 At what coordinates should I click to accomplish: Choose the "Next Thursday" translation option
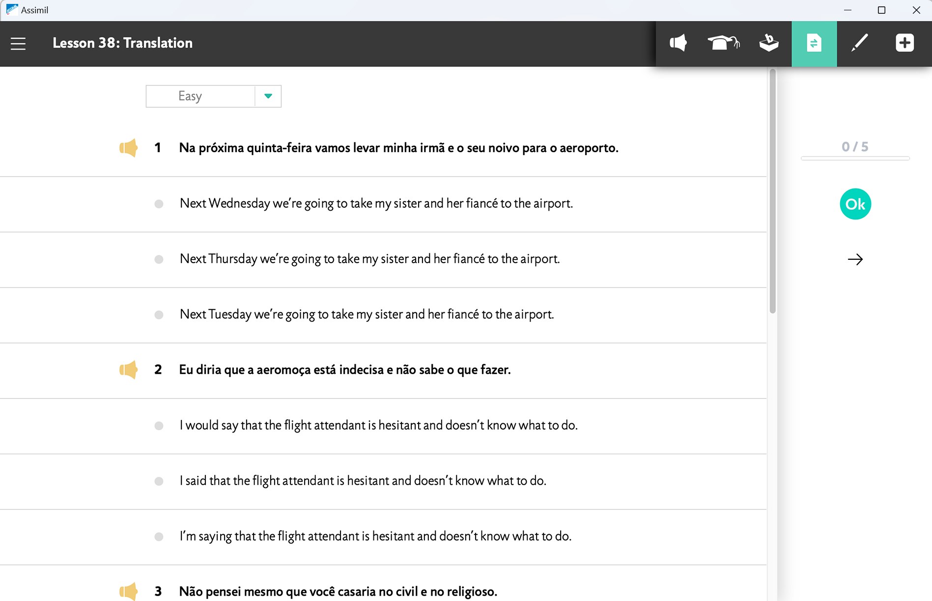(x=159, y=259)
